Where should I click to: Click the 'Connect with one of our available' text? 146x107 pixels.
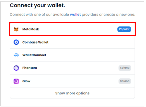tap(39, 14)
